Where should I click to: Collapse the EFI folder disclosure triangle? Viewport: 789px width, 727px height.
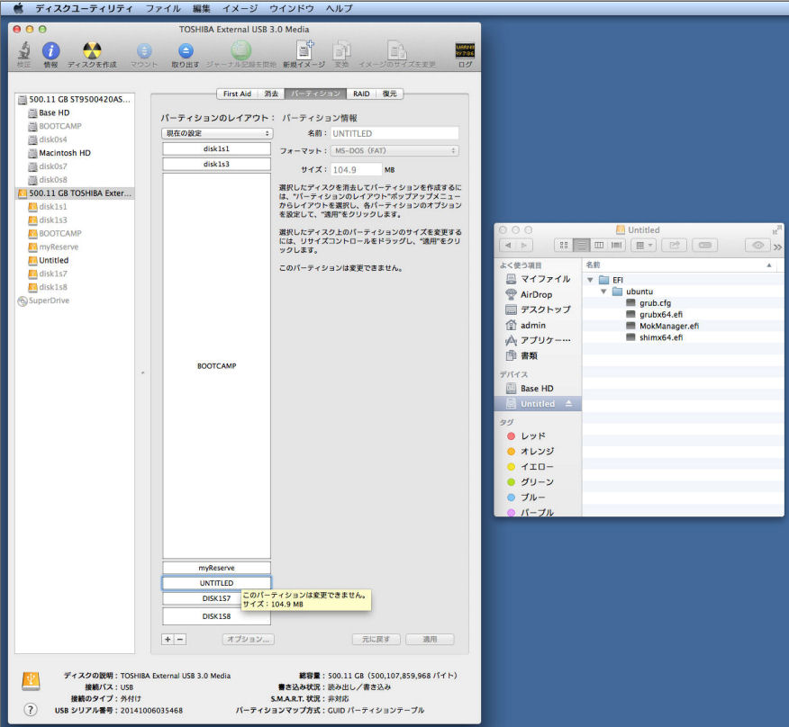click(x=590, y=280)
